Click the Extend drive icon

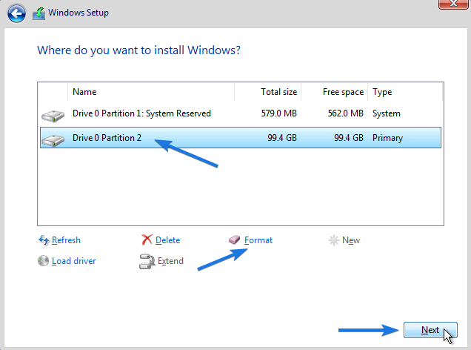point(147,261)
